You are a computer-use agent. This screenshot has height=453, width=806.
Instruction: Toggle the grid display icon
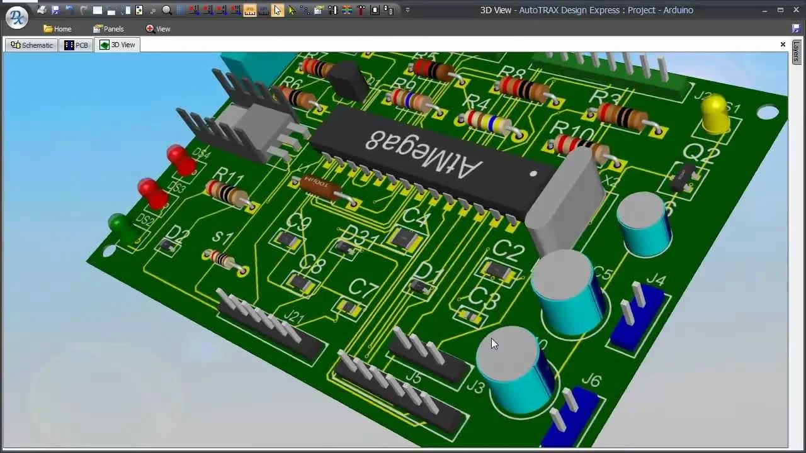(180, 10)
